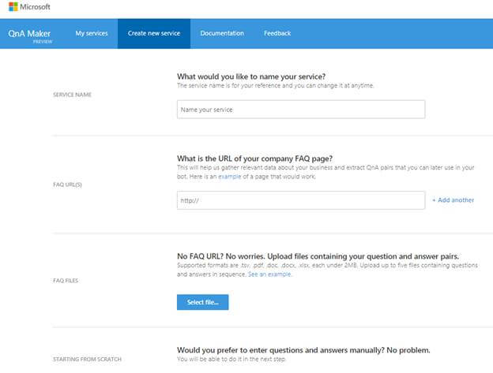Click heading No FAQ URL? No worries

point(318,256)
